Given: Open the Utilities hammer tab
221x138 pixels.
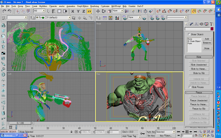Looking at the screenshot, I should tap(211, 24).
